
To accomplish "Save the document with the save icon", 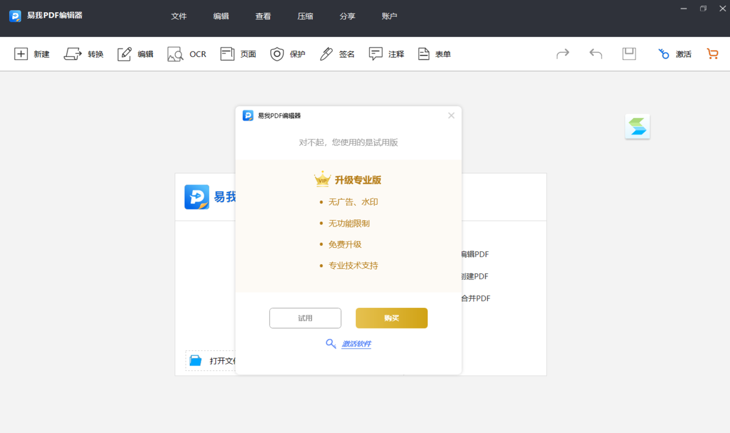I will pos(628,53).
